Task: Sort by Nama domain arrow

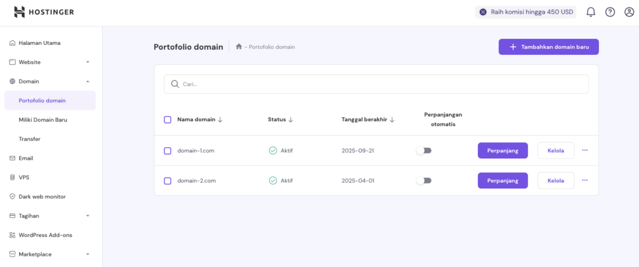Action: tap(220, 120)
